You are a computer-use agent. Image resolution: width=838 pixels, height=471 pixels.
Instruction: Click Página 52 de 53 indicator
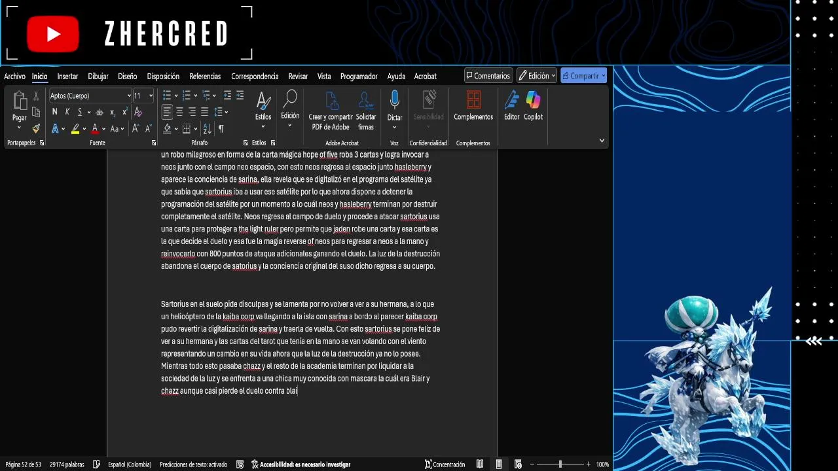click(23, 464)
